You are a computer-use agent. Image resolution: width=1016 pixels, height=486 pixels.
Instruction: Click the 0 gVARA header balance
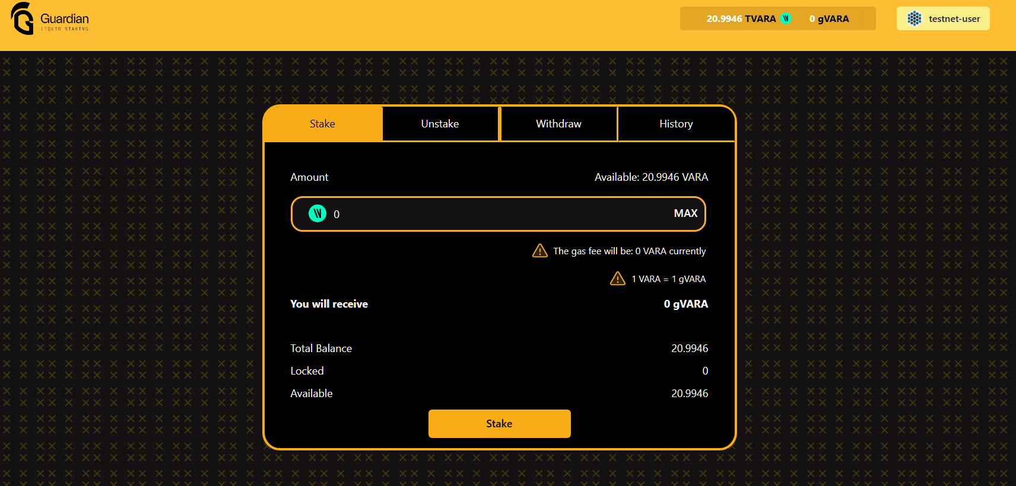click(x=829, y=18)
